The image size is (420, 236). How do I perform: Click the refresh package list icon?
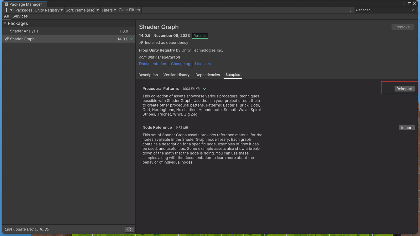(129, 229)
